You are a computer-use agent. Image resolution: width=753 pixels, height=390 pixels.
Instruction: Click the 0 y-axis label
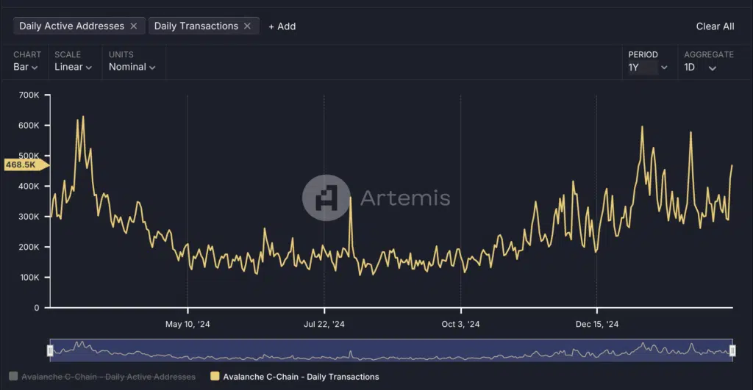pos(37,308)
